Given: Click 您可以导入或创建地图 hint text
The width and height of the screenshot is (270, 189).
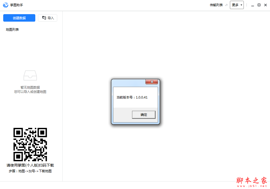Looking at the screenshot, I should point(30,92).
